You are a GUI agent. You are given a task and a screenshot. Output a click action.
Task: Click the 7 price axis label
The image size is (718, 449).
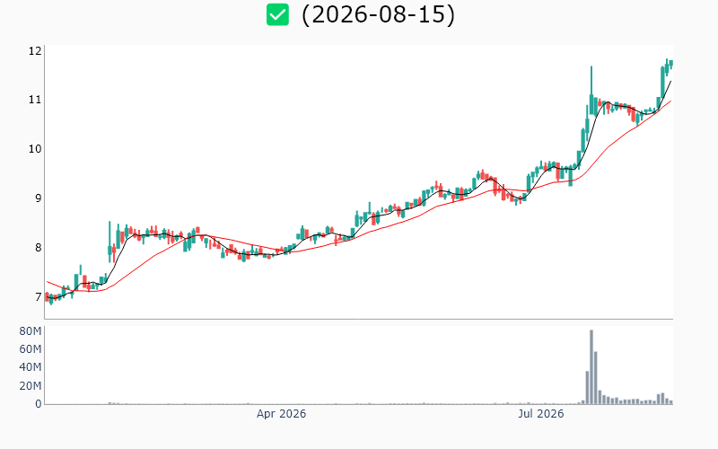pos(38,297)
